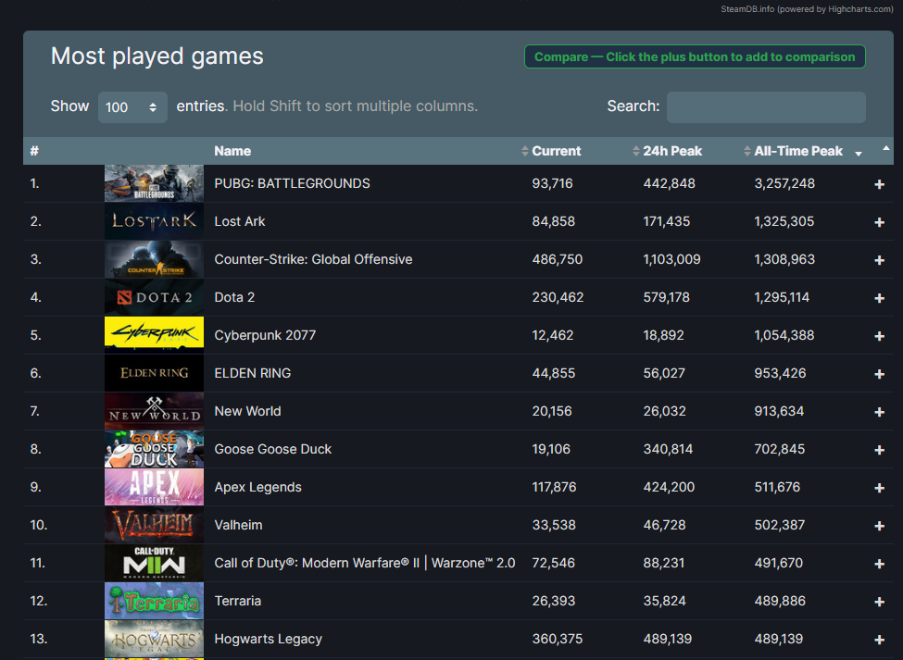Add Goose Goose Duck to comparison
The image size is (903, 660).
coord(877,449)
